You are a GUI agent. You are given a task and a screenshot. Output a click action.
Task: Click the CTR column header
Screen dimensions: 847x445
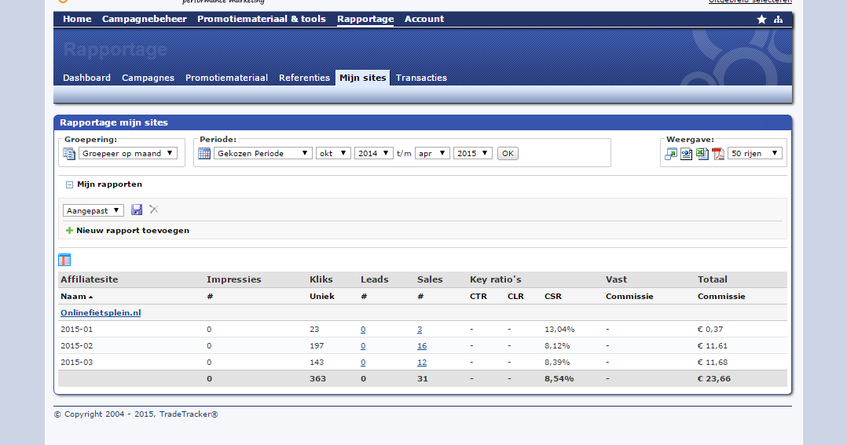click(478, 296)
